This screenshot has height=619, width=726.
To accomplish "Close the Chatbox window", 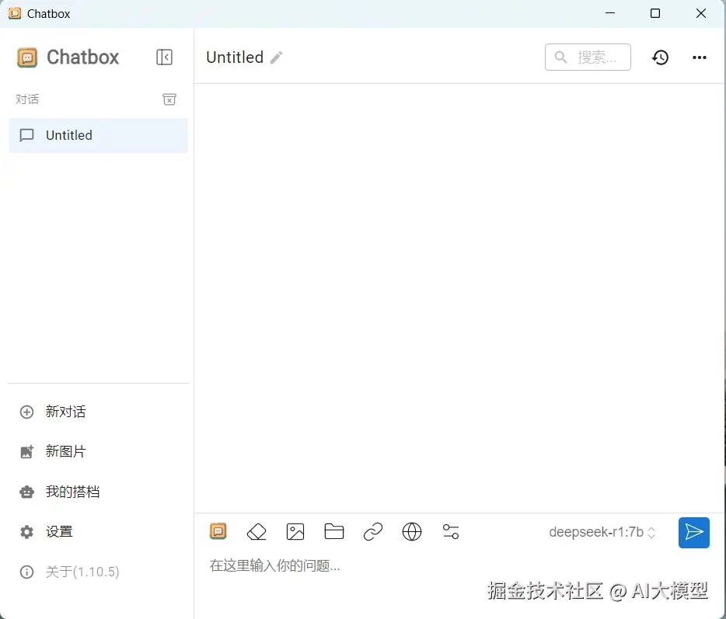I will pyautogui.click(x=701, y=13).
